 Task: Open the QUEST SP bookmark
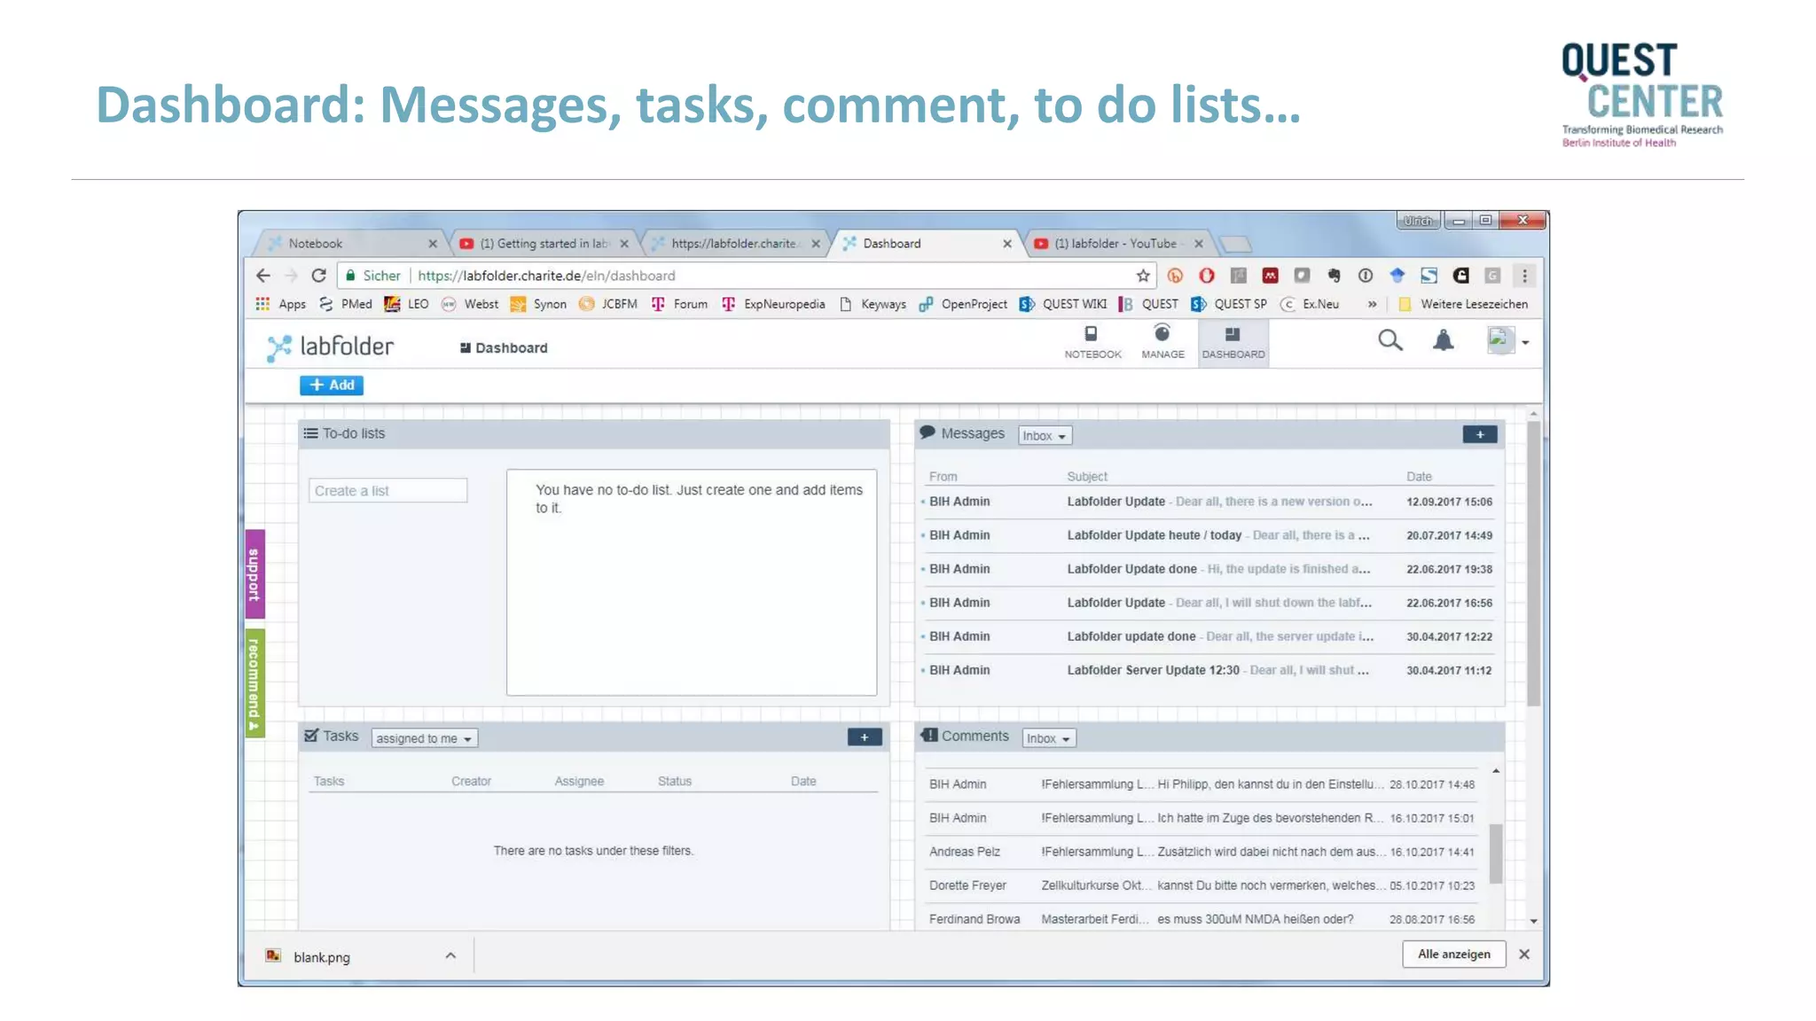(1229, 304)
